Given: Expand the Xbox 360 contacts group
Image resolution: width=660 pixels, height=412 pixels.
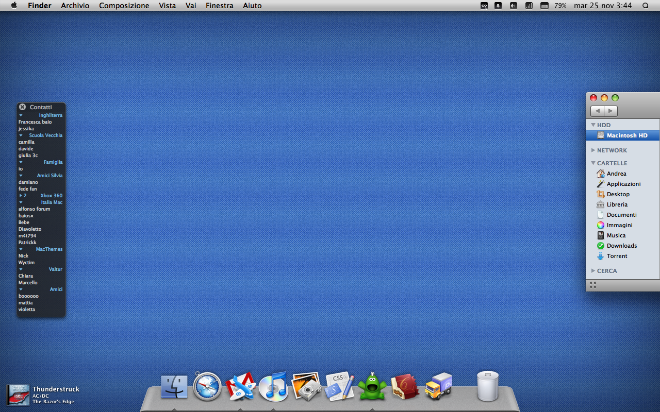Looking at the screenshot, I should 21,196.
